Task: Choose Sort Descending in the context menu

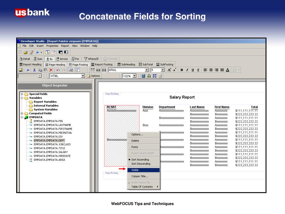Action: pyautogui.click(x=141, y=164)
